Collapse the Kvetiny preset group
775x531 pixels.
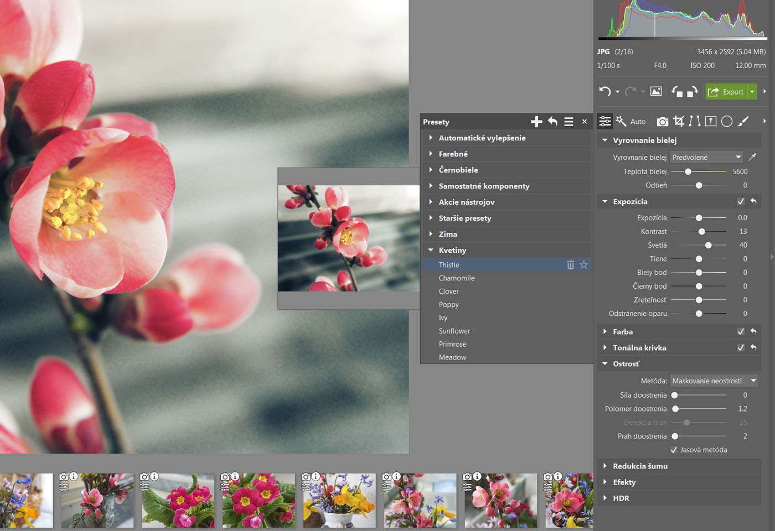coord(431,250)
